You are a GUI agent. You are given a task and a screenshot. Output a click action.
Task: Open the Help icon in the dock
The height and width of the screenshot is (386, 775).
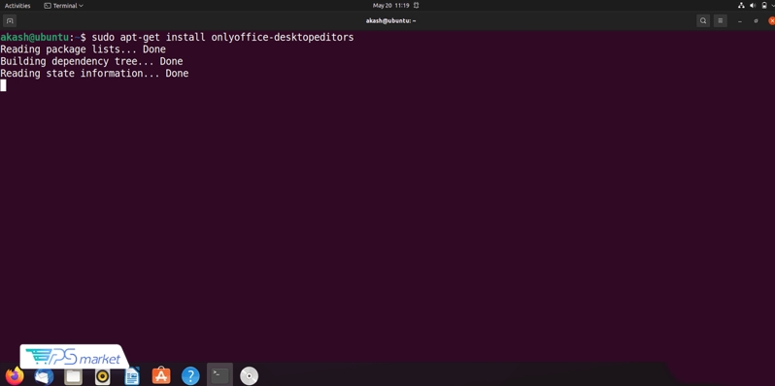pos(190,376)
